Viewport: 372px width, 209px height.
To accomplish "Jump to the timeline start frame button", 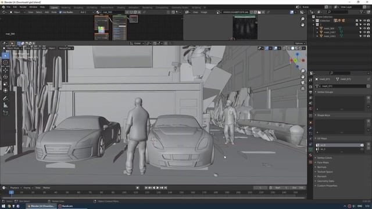I will (146, 188).
